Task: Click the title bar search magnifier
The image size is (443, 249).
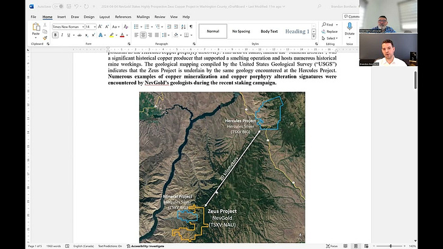Action: pos(319,6)
